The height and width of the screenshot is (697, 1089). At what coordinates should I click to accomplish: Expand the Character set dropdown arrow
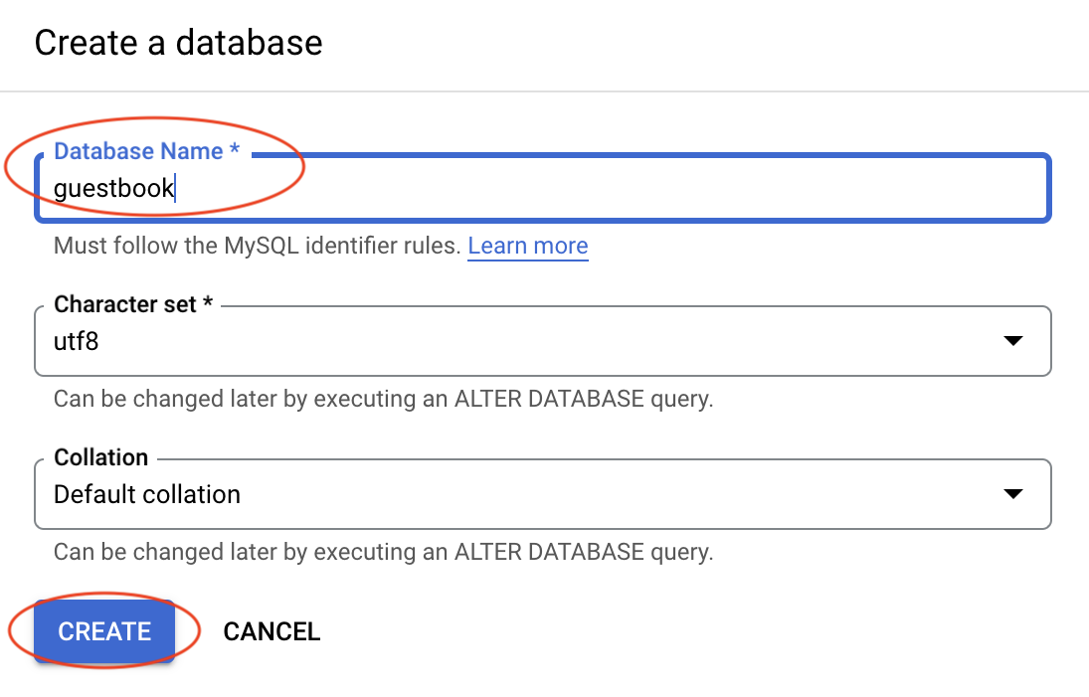click(1012, 341)
